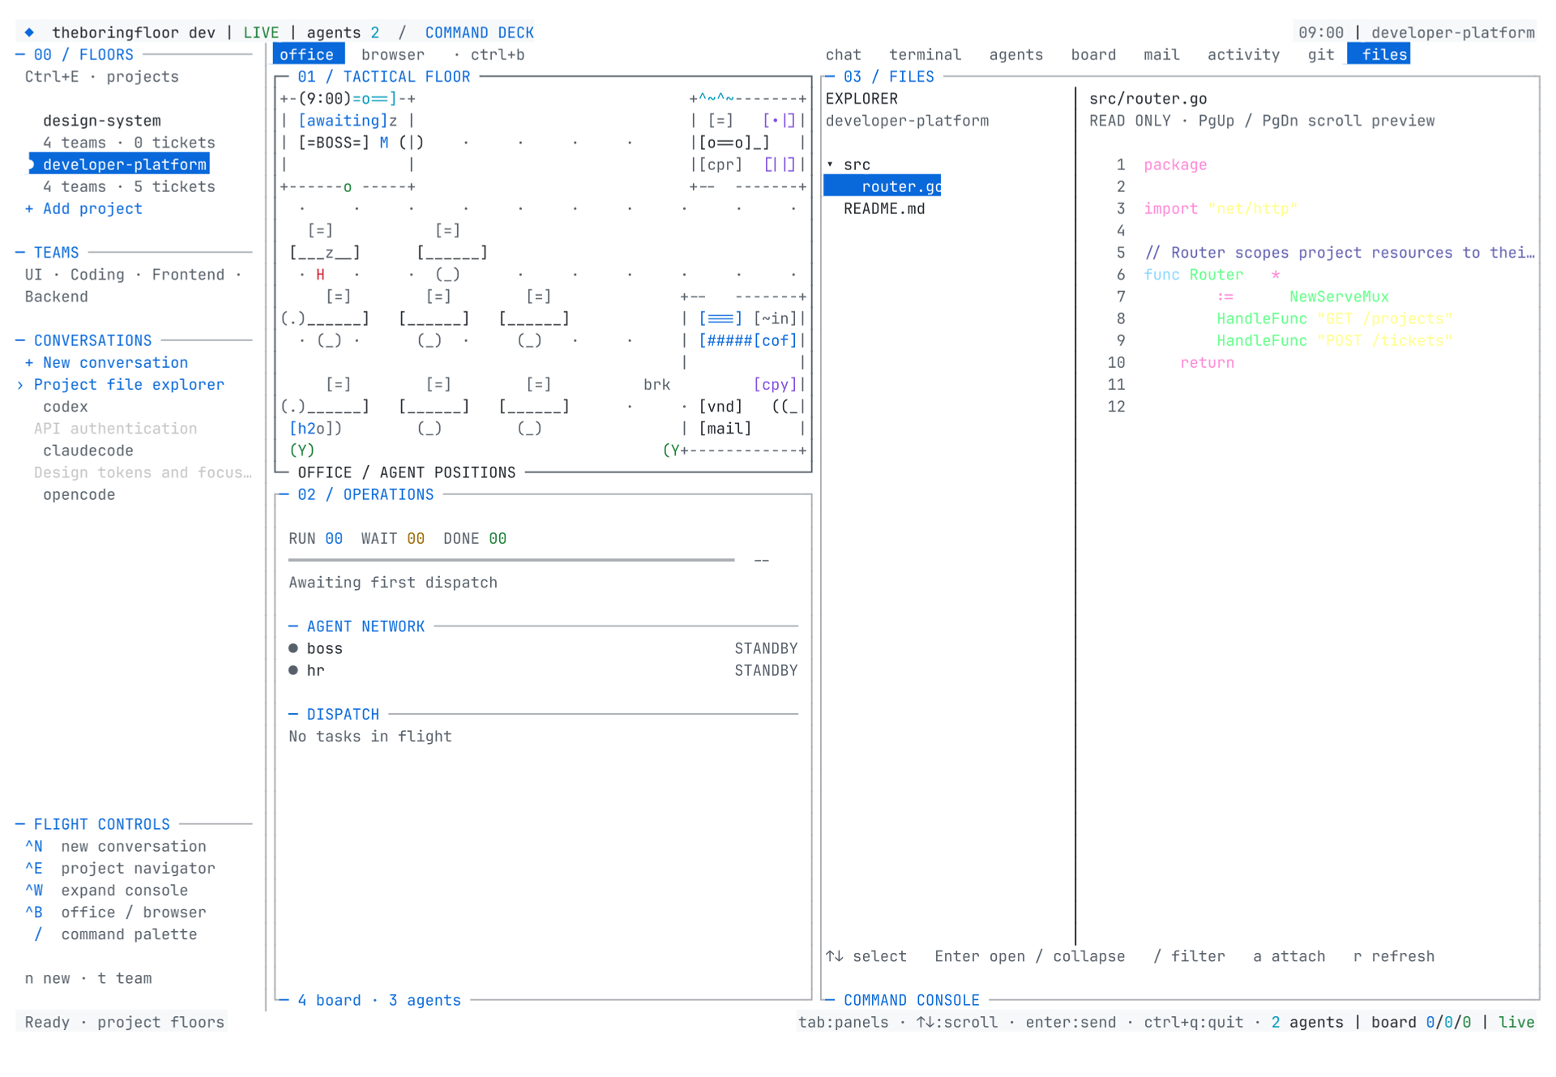
Task: Select the opencode agent entry
Action: coord(79,495)
